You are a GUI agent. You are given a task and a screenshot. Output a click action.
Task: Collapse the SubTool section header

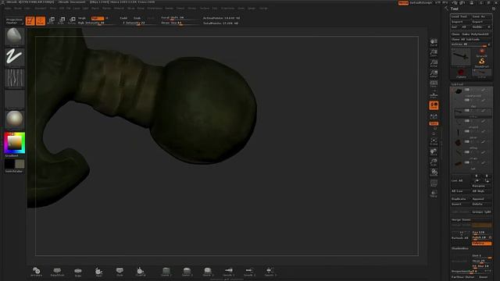point(457,84)
